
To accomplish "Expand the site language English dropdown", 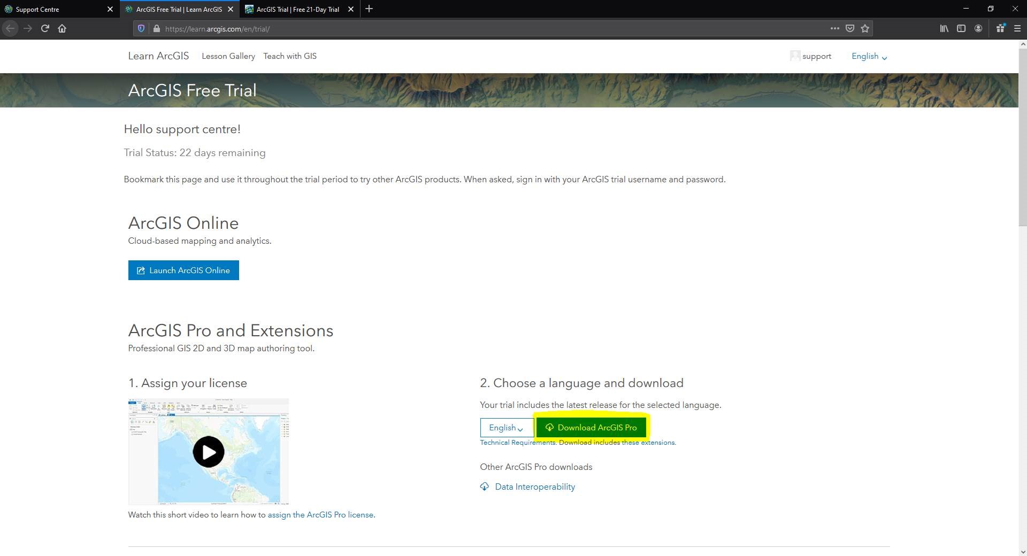I will tap(869, 56).
